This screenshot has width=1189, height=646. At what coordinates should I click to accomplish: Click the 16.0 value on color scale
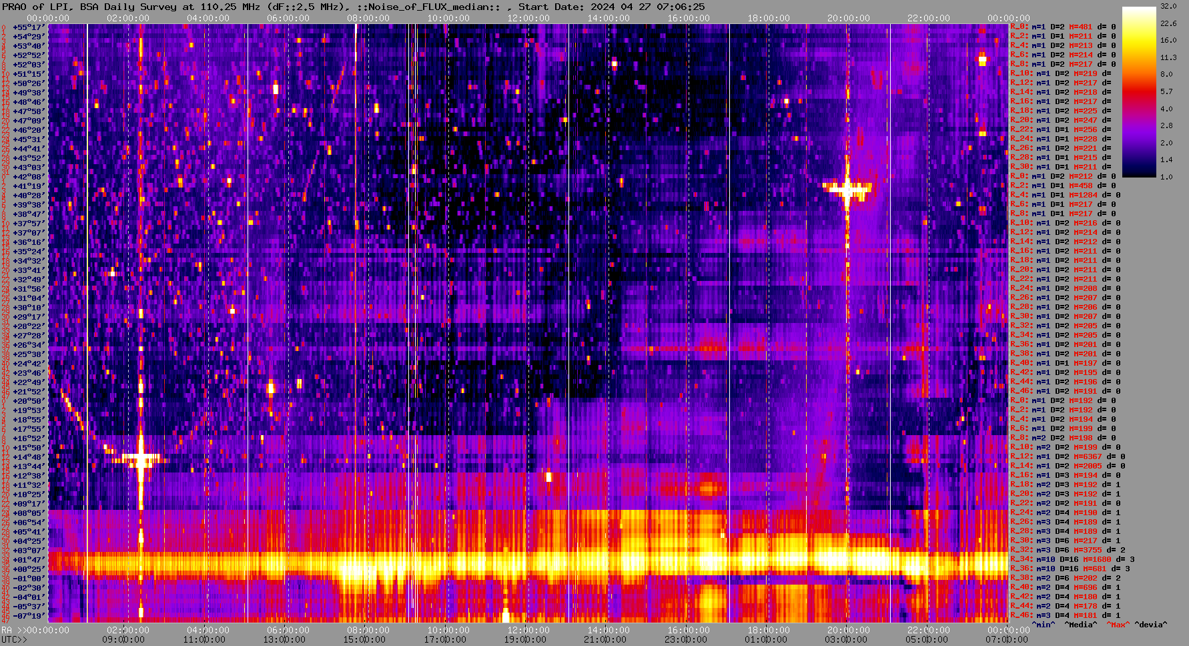(x=1168, y=40)
